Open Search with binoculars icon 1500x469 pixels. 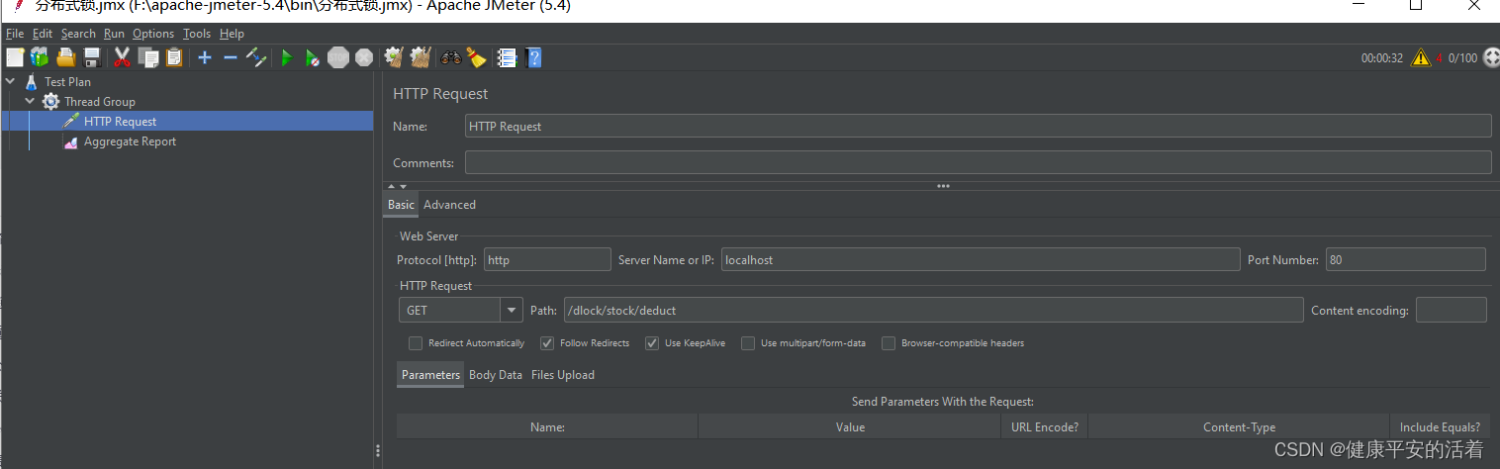(451, 57)
